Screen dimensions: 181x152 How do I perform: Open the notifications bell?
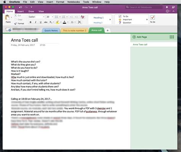tap(167, 7)
